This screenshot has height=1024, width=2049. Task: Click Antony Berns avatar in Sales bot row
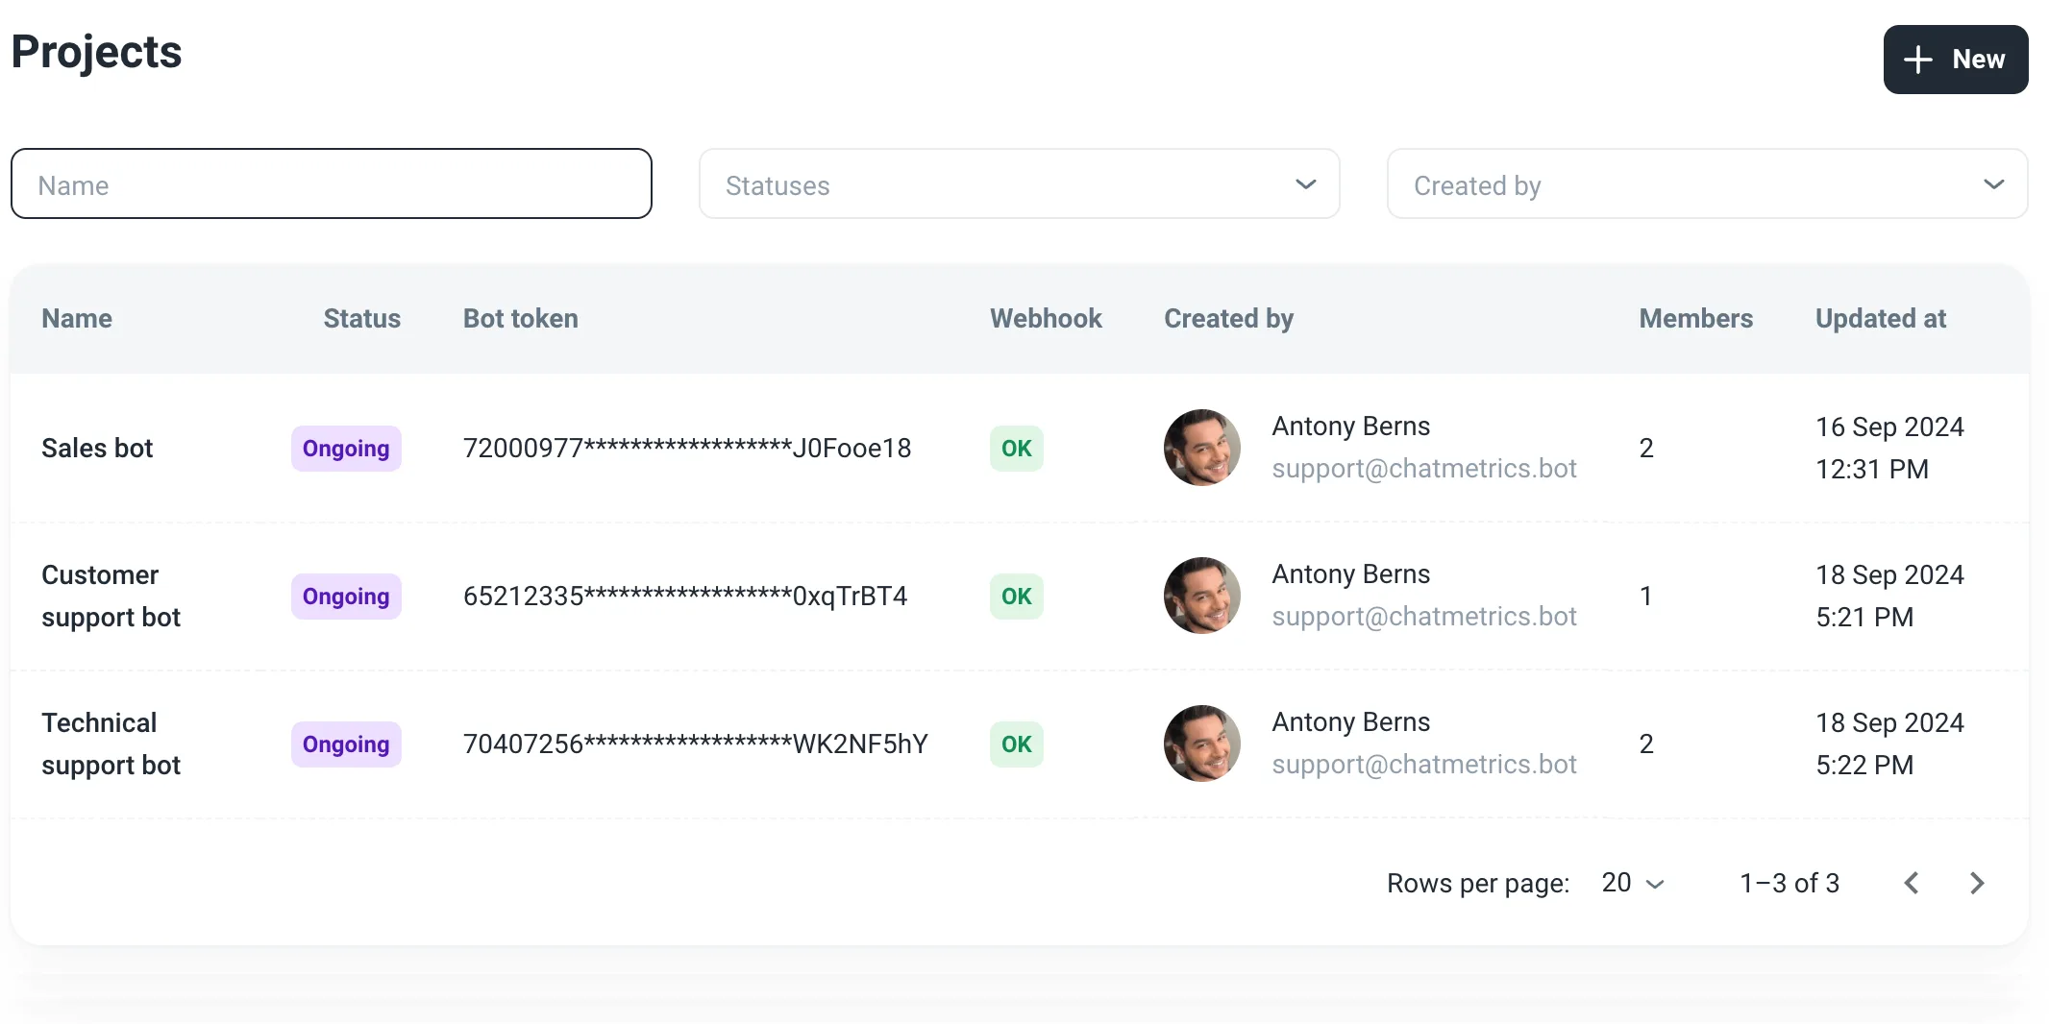coord(1201,448)
